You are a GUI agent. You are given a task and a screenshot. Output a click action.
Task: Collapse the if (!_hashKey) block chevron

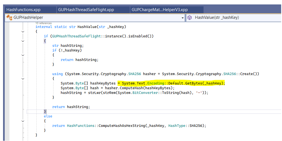(23, 55)
